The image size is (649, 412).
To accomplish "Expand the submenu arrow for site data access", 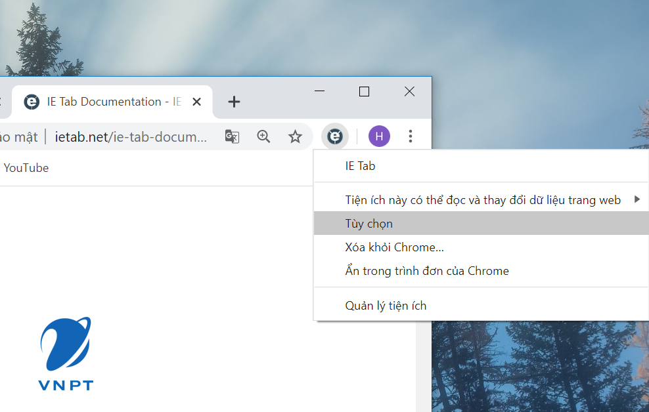I will [637, 199].
